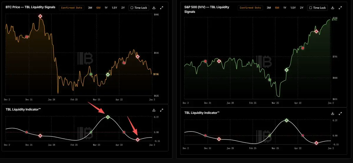The width and height of the screenshot is (353, 163).
Task: Click S&P 500 (IVV) — TBL Liquidity title
Action: [x=207, y=9]
